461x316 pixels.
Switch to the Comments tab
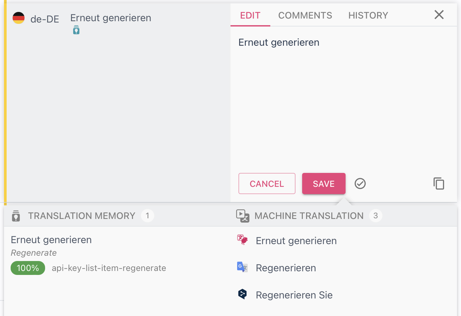[305, 16]
